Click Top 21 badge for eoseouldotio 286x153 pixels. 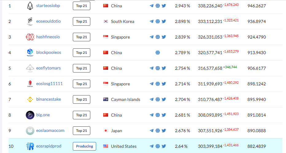(81, 21)
